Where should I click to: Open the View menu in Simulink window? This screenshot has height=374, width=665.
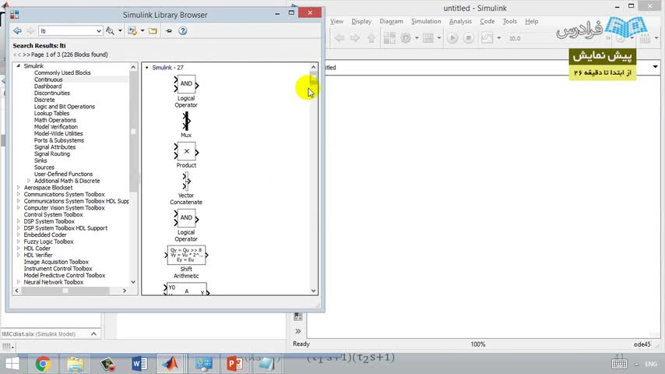(336, 21)
